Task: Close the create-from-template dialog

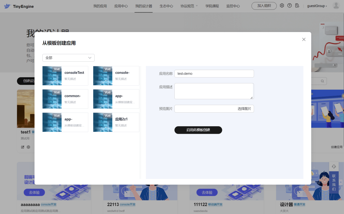Action: pos(304,40)
